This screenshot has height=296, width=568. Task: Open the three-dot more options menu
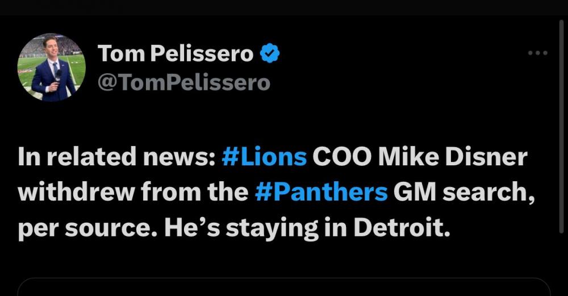coord(537,53)
